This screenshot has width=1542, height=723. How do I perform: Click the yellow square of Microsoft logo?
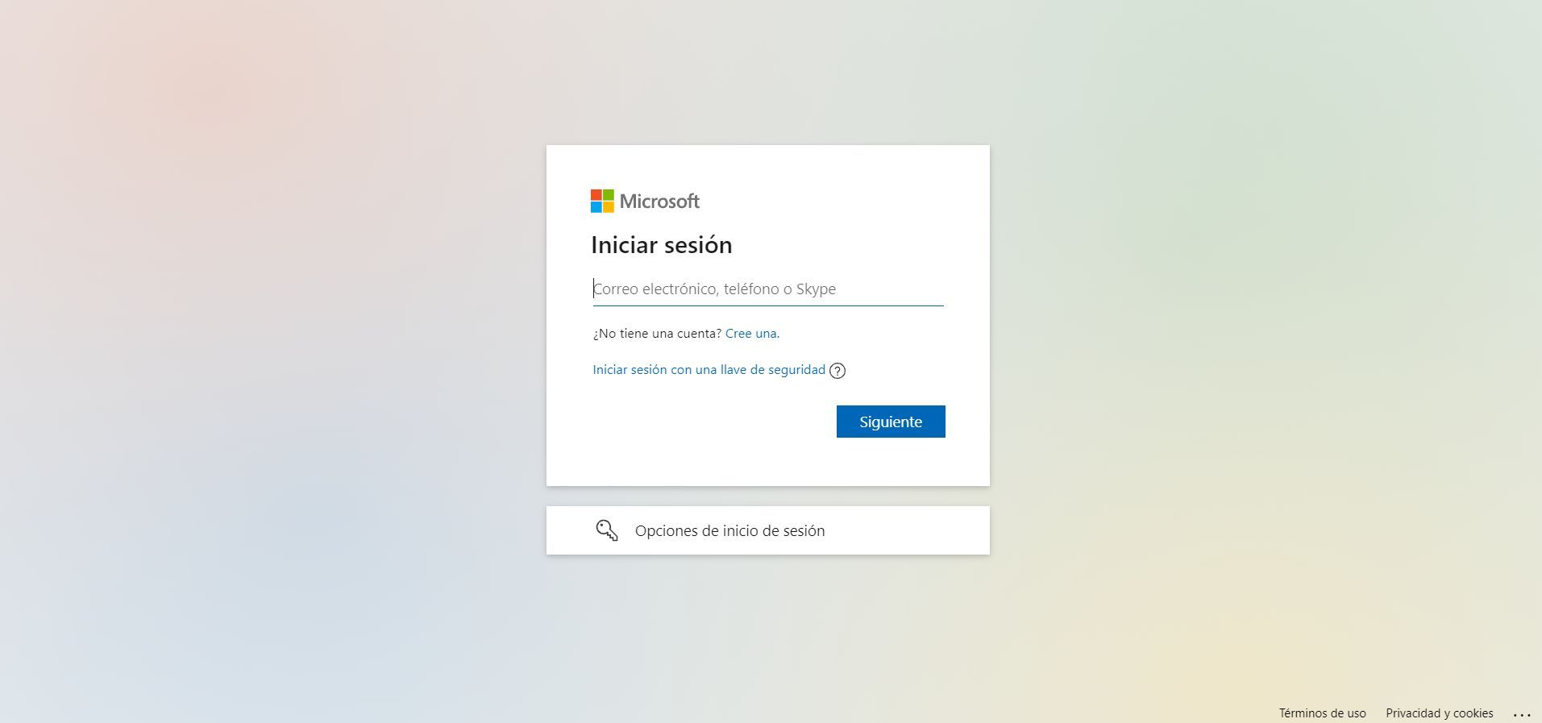tap(609, 207)
